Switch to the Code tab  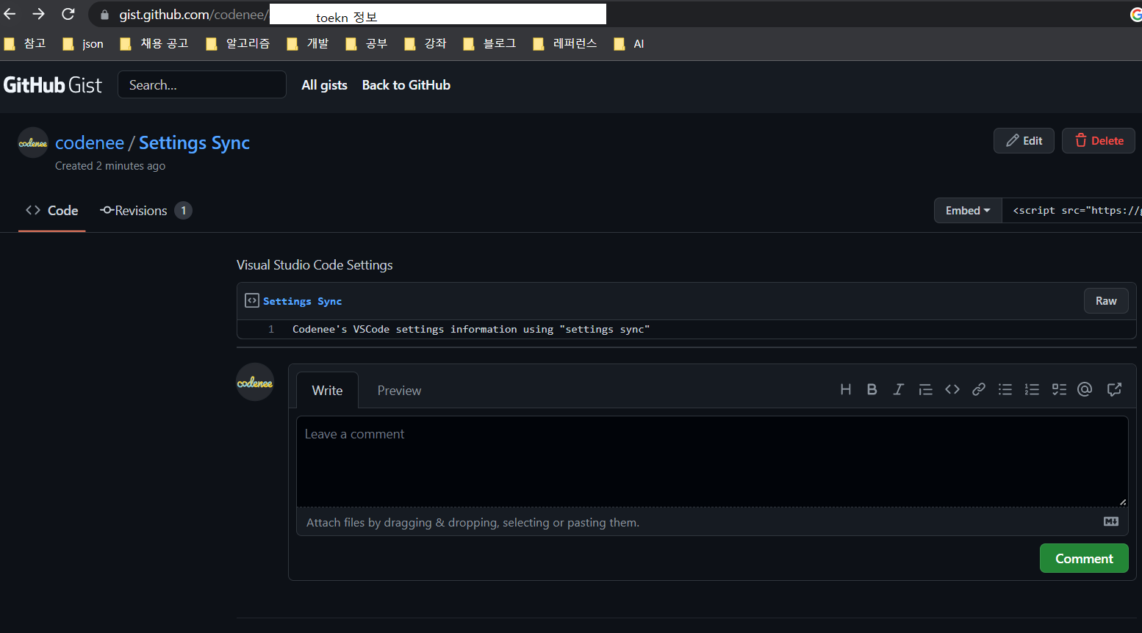(x=52, y=211)
